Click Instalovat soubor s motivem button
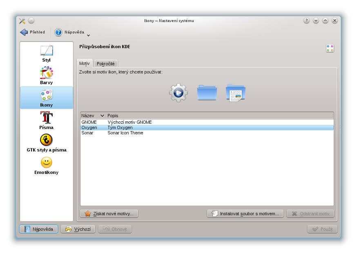 245,214
